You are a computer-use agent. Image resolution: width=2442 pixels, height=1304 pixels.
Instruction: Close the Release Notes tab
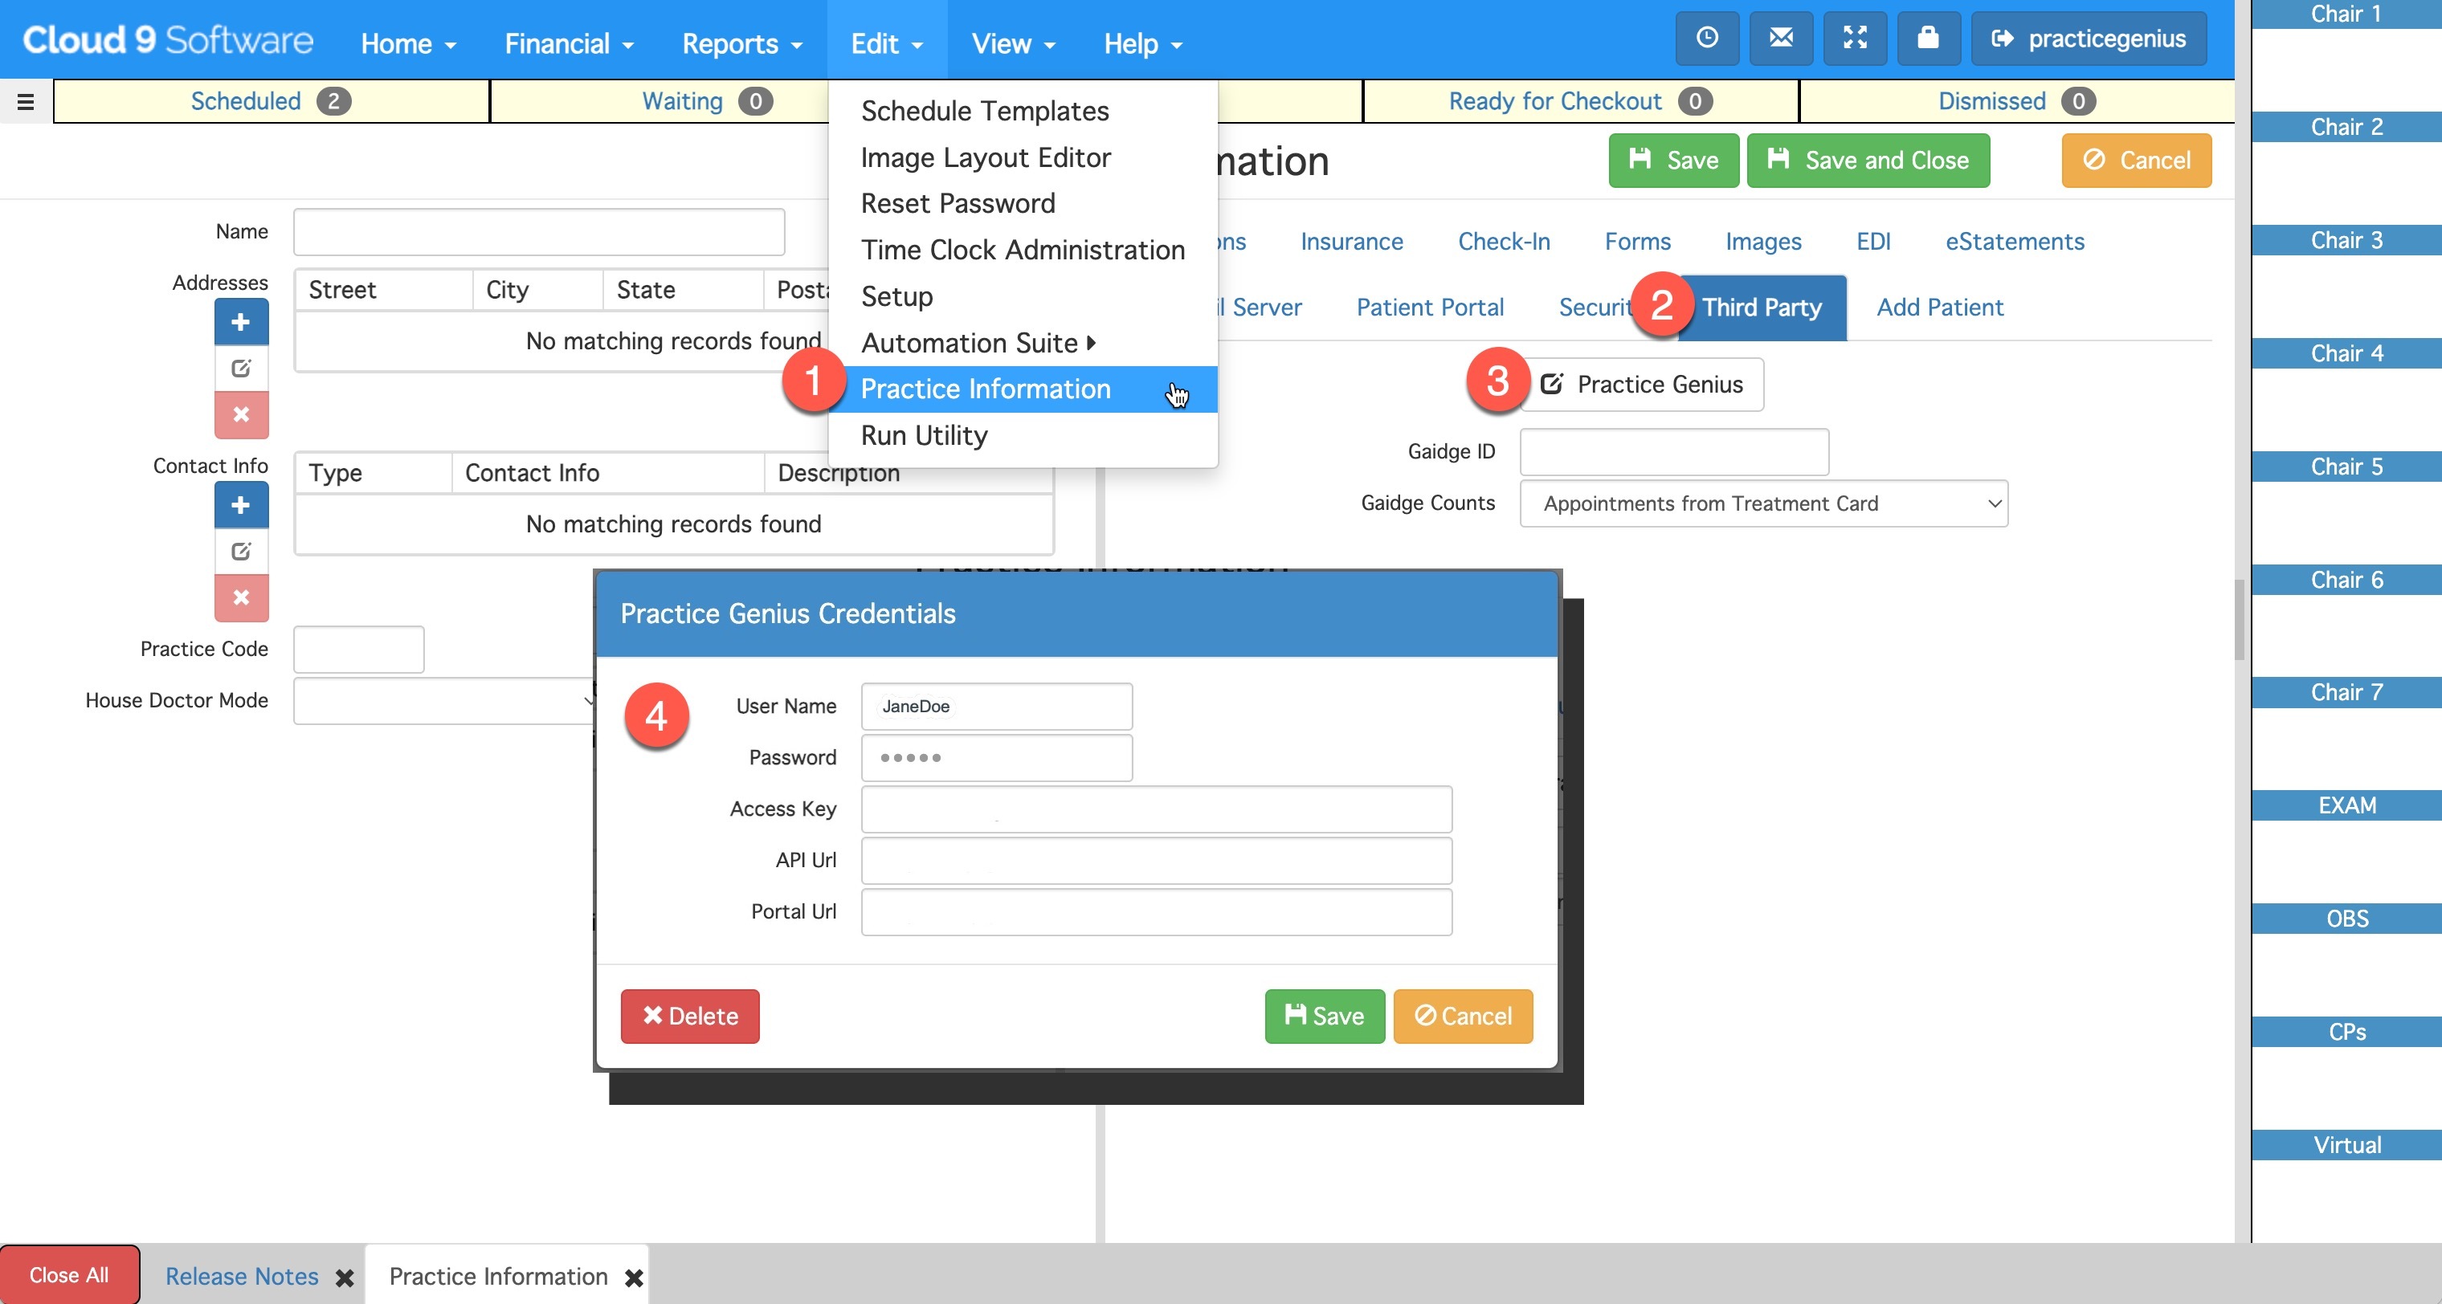[x=345, y=1278]
